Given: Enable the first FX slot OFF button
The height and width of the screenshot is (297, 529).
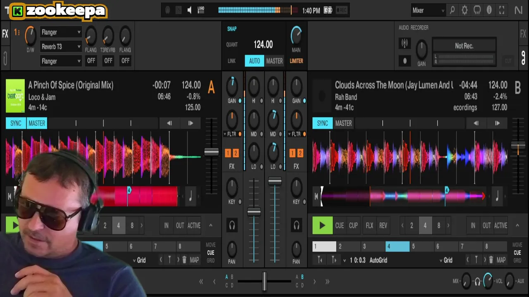Looking at the screenshot, I should [91, 61].
